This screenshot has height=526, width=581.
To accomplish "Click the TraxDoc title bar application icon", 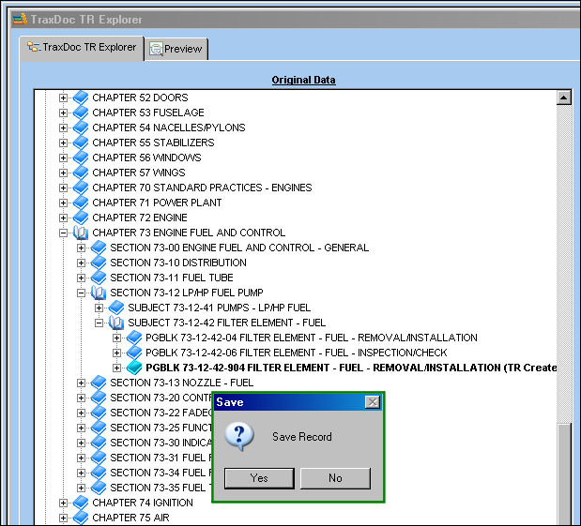I will [20, 19].
